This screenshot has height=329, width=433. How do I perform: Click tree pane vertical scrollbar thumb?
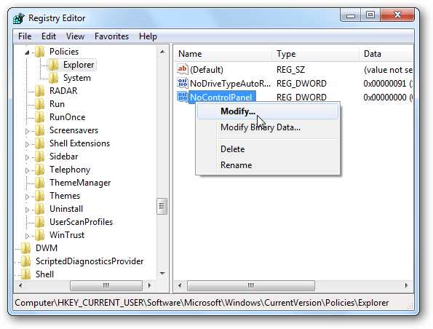coord(162,206)
